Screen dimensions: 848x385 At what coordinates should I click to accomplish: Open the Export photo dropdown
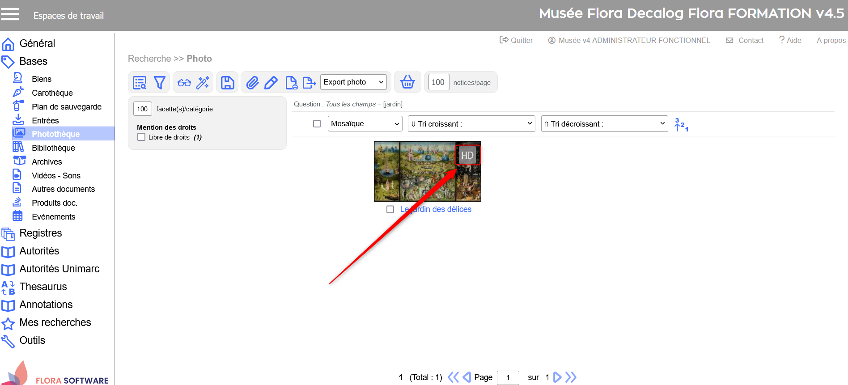pyautogui.click(x=353, y=82)
